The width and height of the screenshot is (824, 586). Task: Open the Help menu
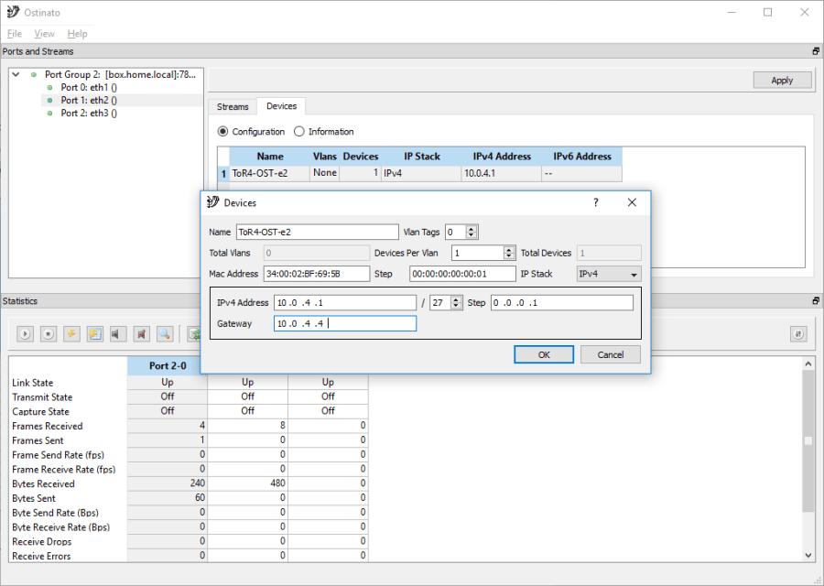click(77, 34)
